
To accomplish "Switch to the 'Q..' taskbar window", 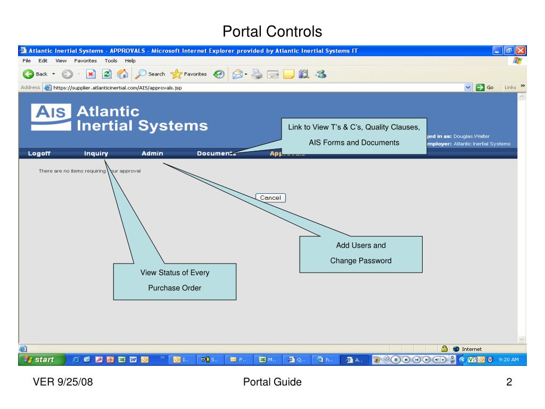I will 296,360.
